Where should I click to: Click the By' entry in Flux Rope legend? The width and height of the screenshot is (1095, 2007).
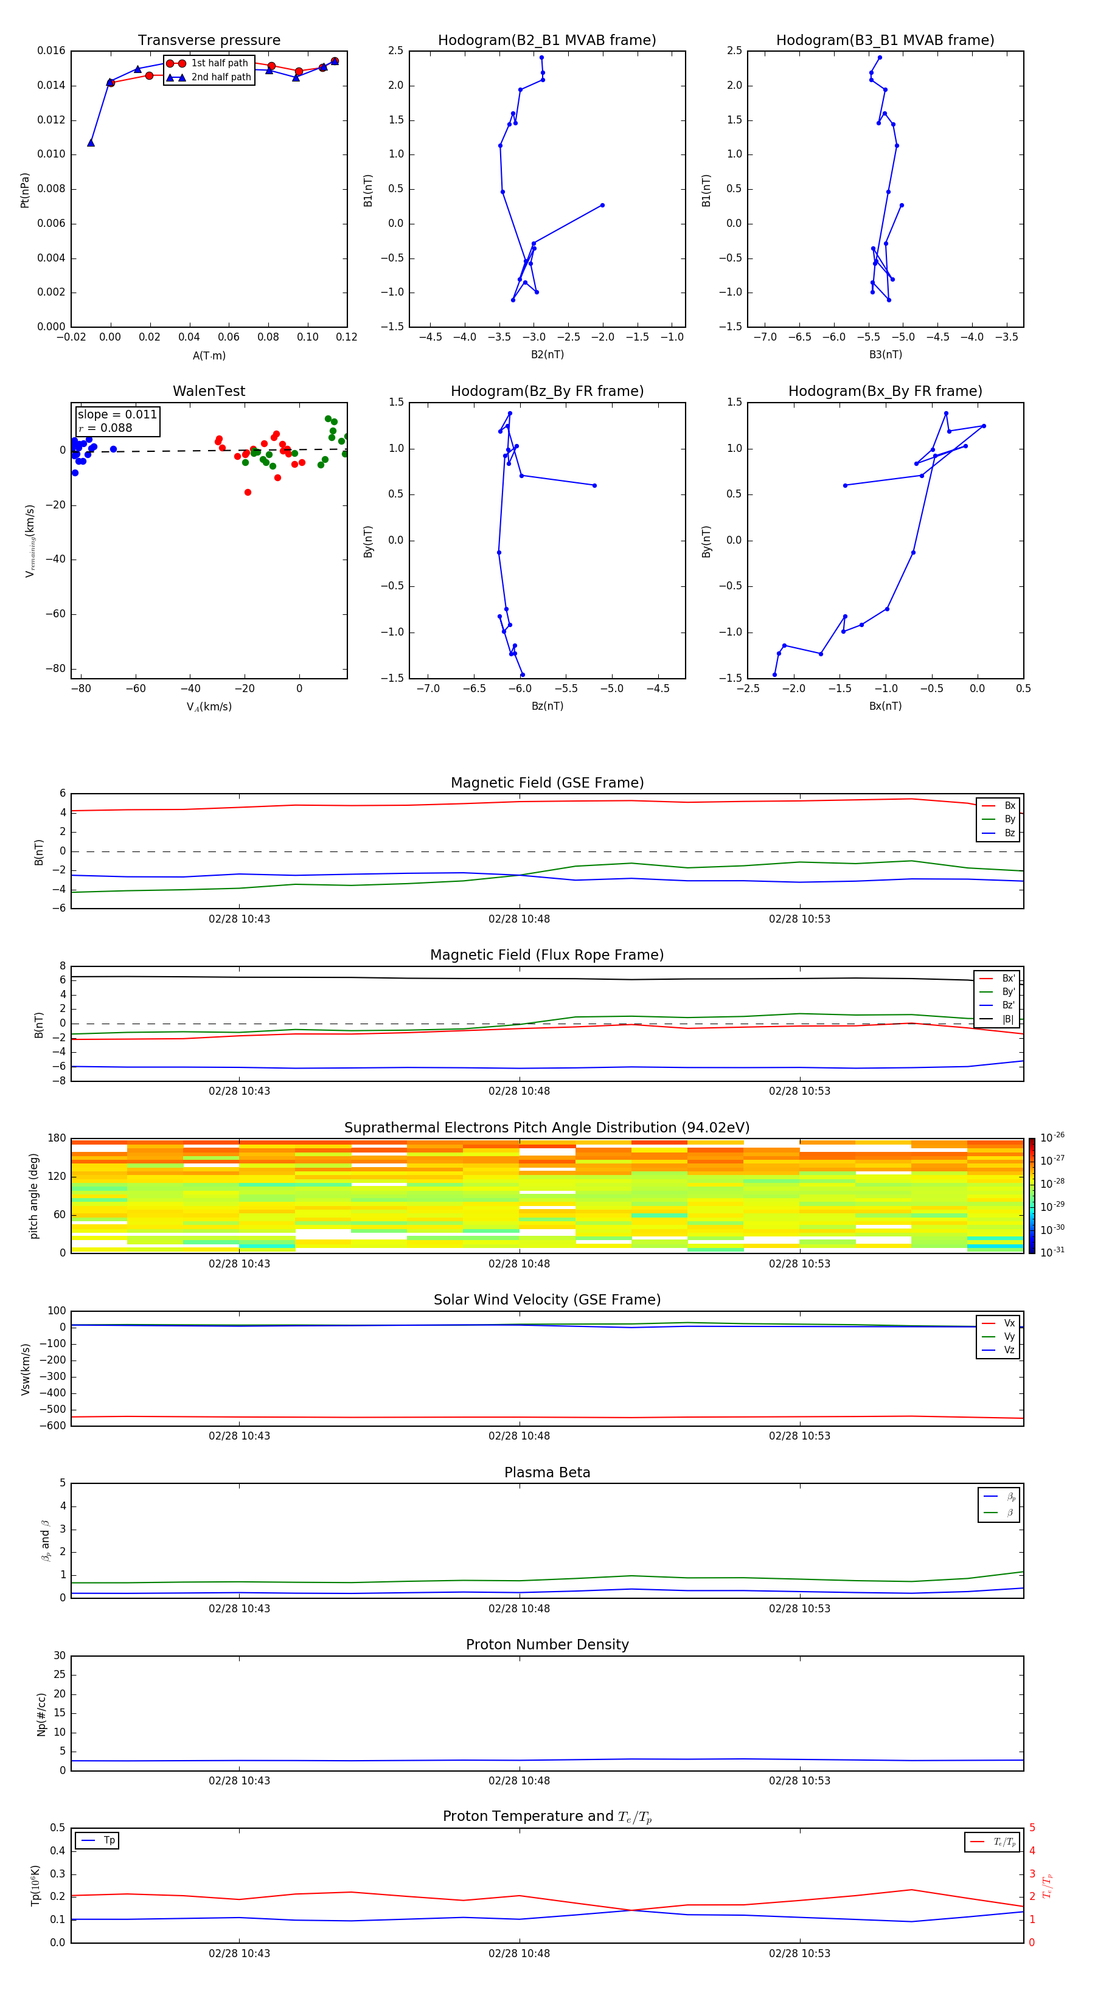point(997,992)
